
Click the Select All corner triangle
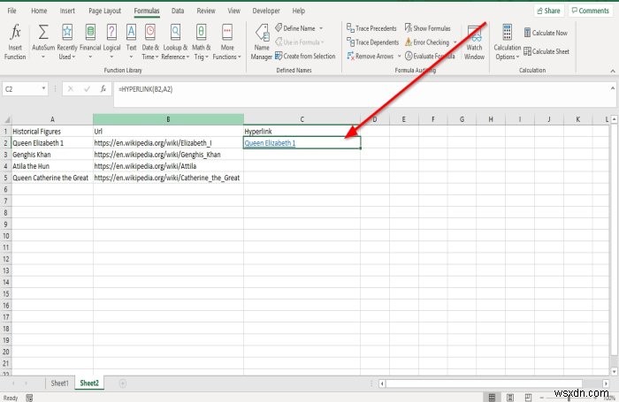[x=6, y=119]
